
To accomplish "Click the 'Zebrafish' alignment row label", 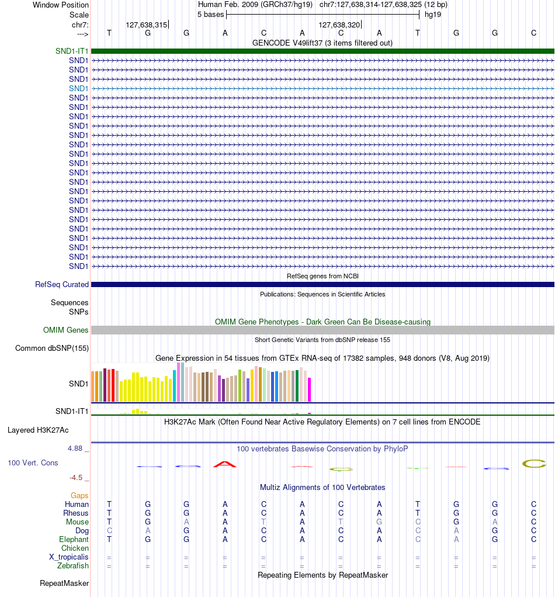I will (73, 566).
